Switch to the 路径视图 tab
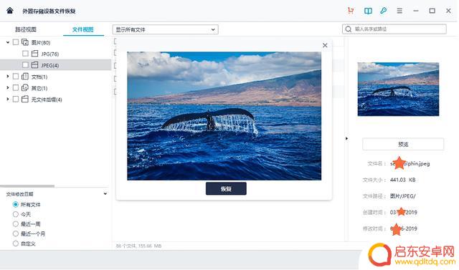The width and height of the screenshot is (459, 270). pos(26,29)
